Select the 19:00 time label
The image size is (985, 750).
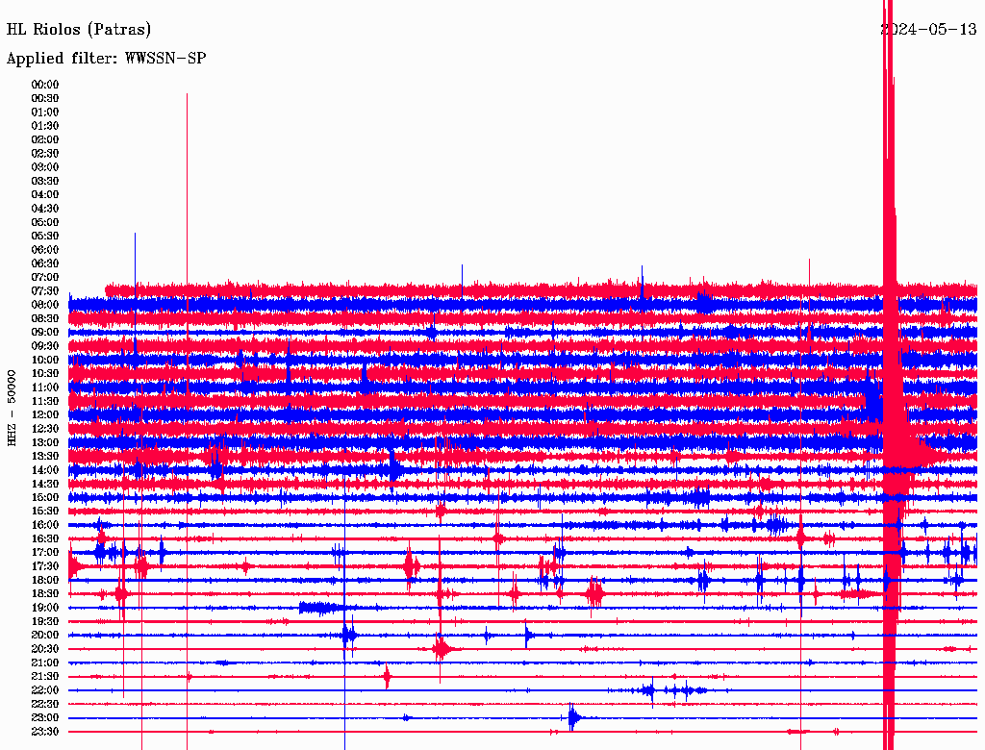[x=45, y=608]
